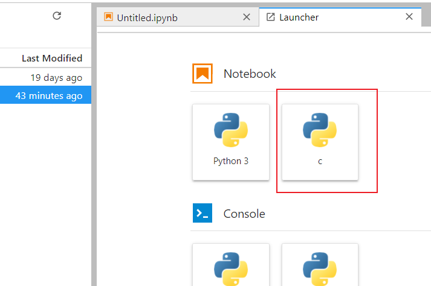Click the Notebook section heading

point(250,74)
